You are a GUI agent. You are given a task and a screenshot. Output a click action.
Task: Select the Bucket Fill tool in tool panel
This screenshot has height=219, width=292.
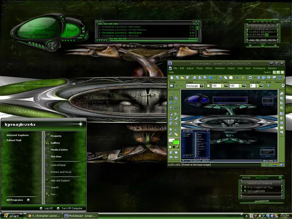point(176,124)
